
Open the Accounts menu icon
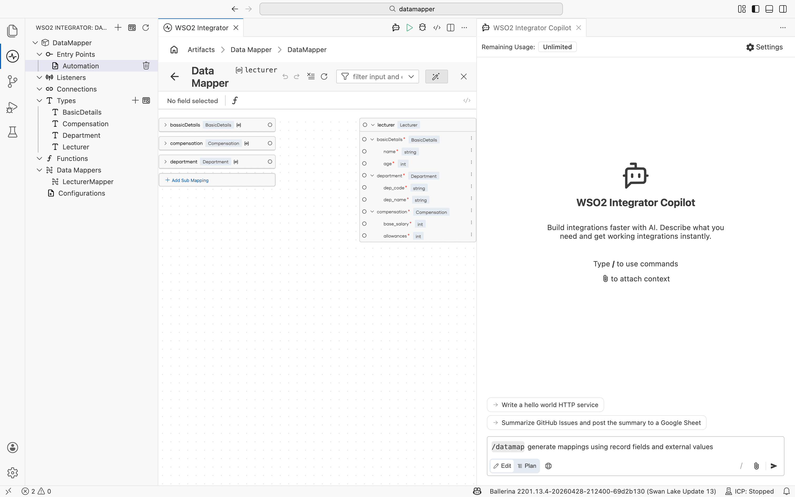point(12,447)
